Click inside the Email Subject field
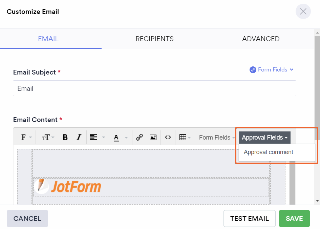This screenshot has height=229, width=320. coord(154,88)
